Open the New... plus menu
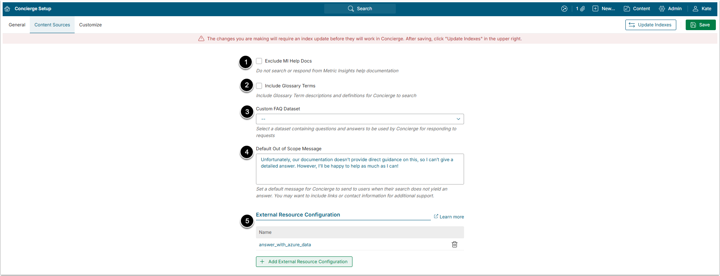 604,9
